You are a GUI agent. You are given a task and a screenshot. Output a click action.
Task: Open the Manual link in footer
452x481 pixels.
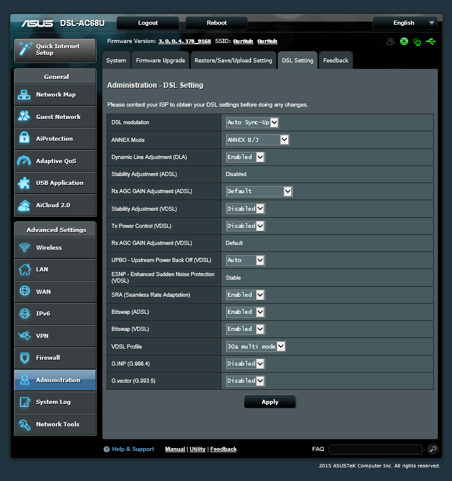[x=175, y=449]
